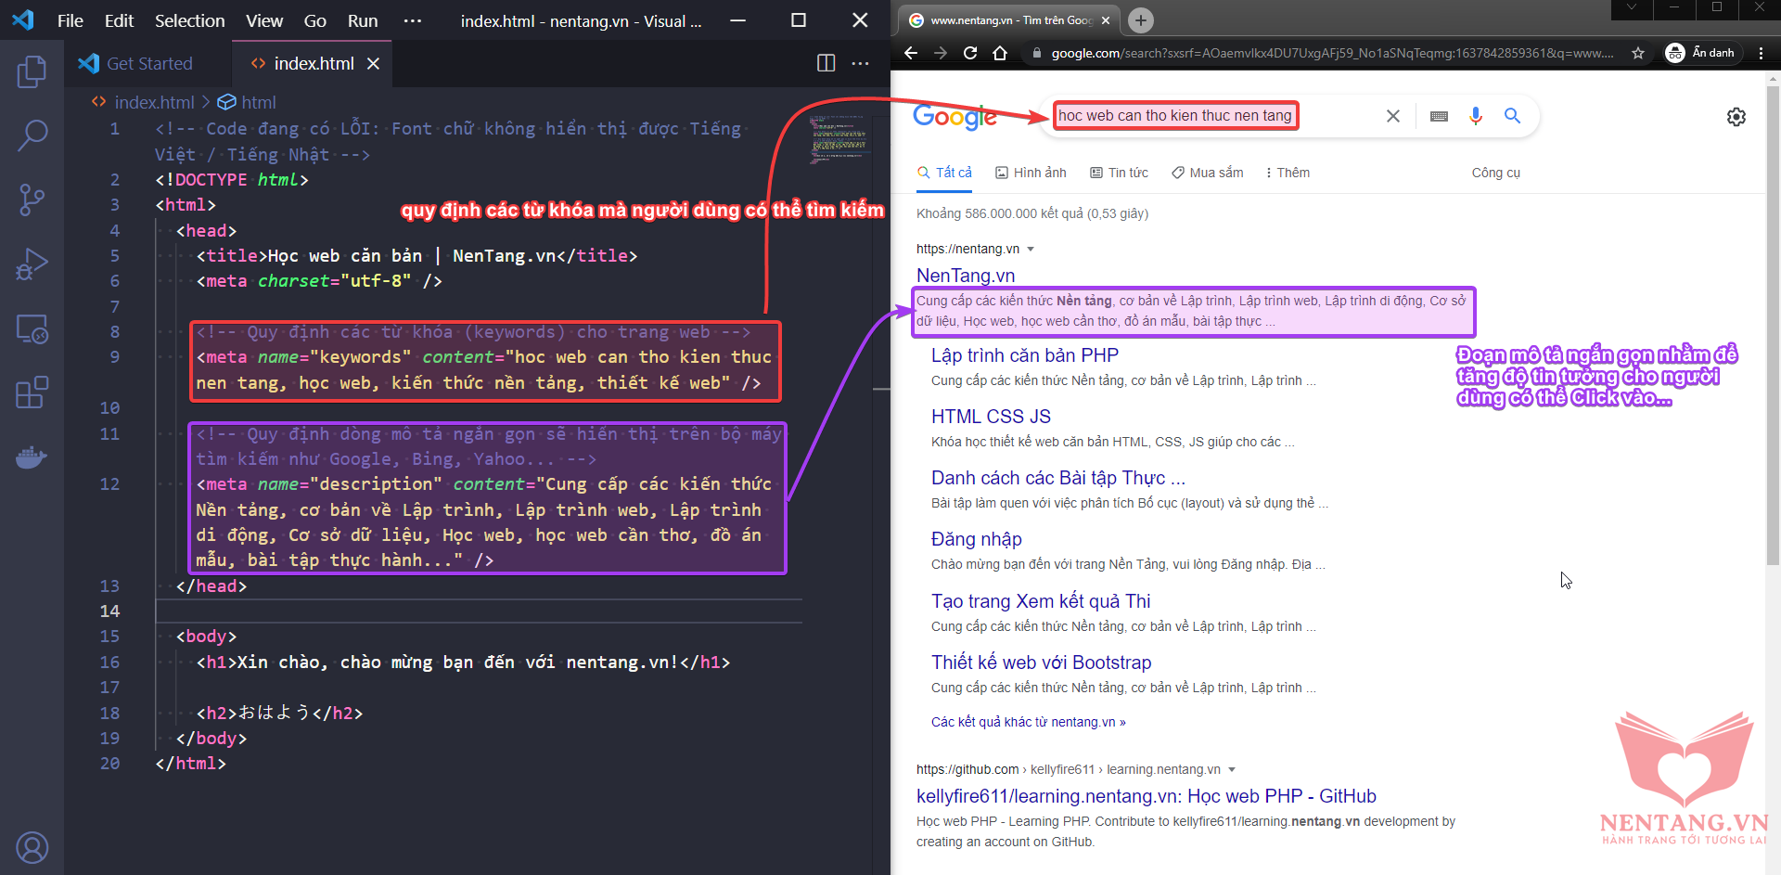Split the editor to the right
The height and width of the screenshot is (875, 1781).
(x=826, y=63)
